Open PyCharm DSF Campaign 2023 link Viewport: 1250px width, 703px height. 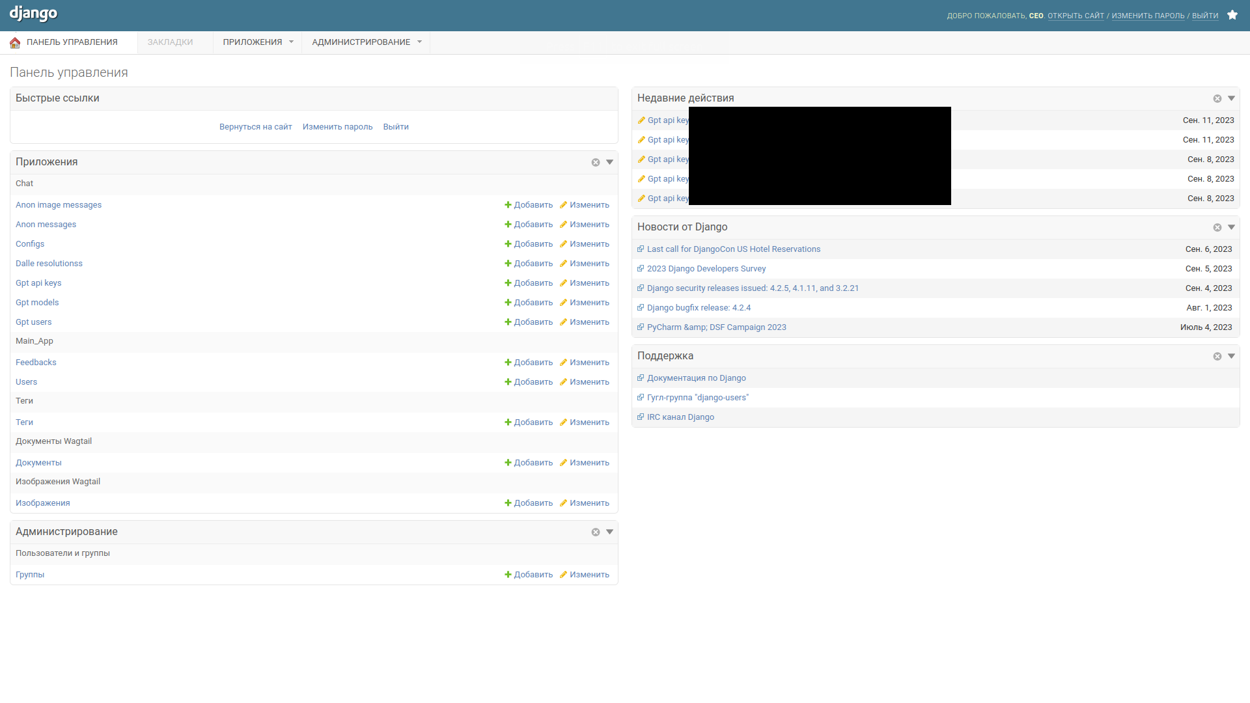click(717, 327)
